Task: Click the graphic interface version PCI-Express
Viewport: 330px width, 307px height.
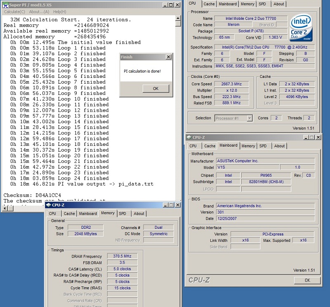Action: point(273,234)
